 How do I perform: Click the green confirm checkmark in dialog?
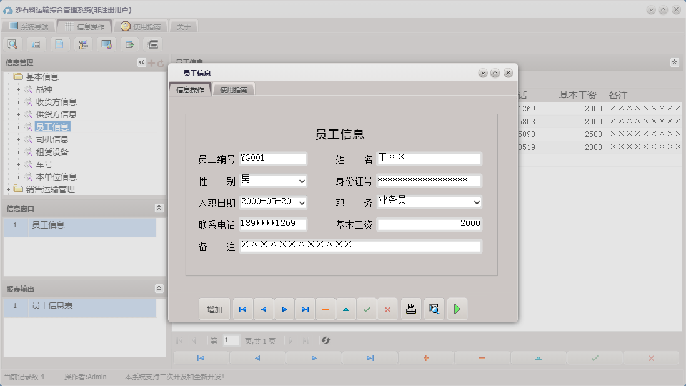pos(367,309)
